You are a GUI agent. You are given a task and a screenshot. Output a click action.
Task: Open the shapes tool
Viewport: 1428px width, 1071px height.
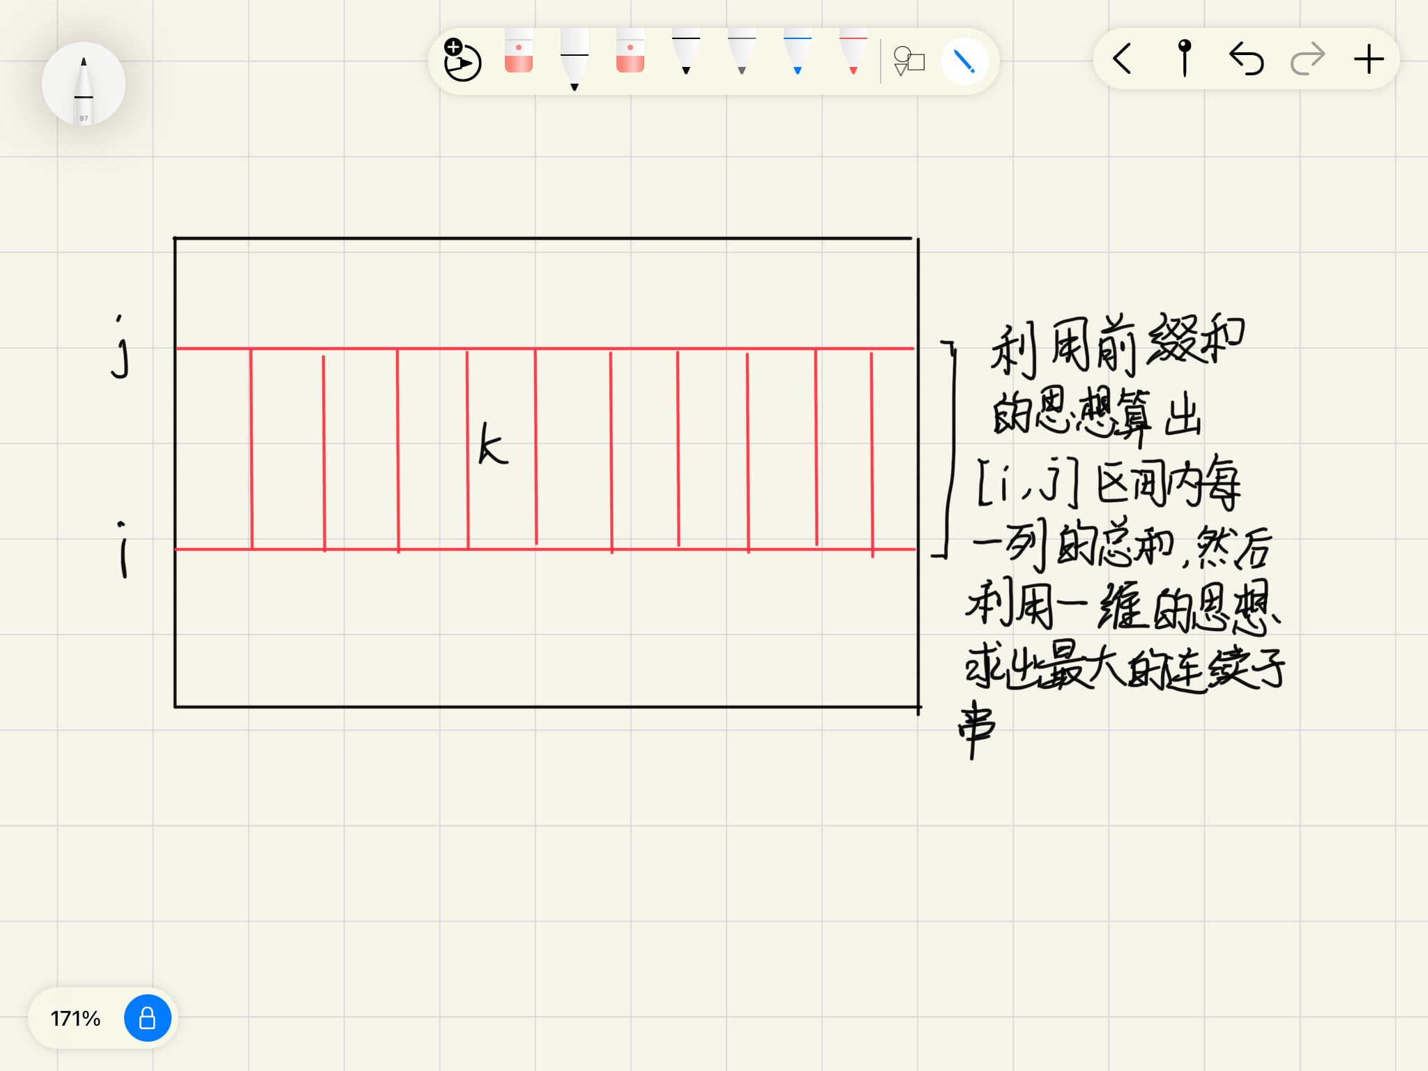pos(909,61)
